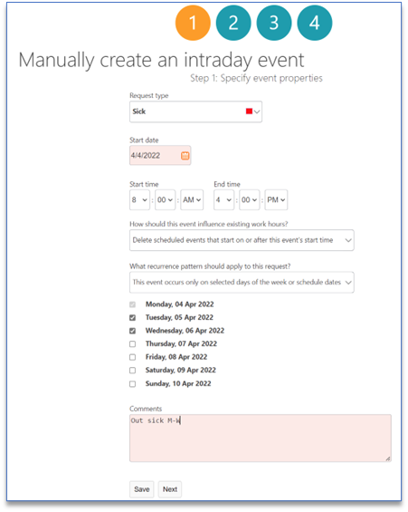Open the Start date calendar picker icon
Screen dimensions: 408x512
185,156
